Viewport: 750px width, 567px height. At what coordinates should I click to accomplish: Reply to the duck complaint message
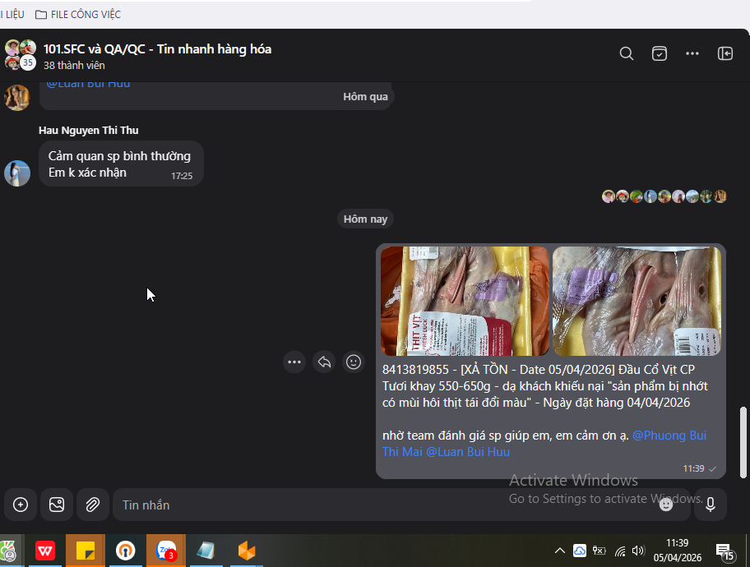pos(324,362)
